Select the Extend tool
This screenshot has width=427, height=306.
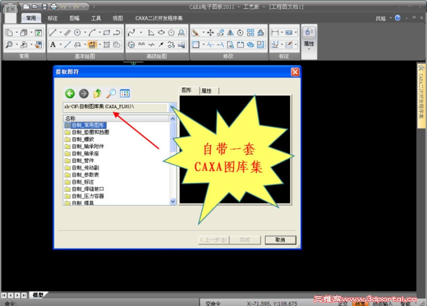point(221,44)
